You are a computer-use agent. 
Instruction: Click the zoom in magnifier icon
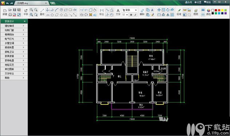31,10
